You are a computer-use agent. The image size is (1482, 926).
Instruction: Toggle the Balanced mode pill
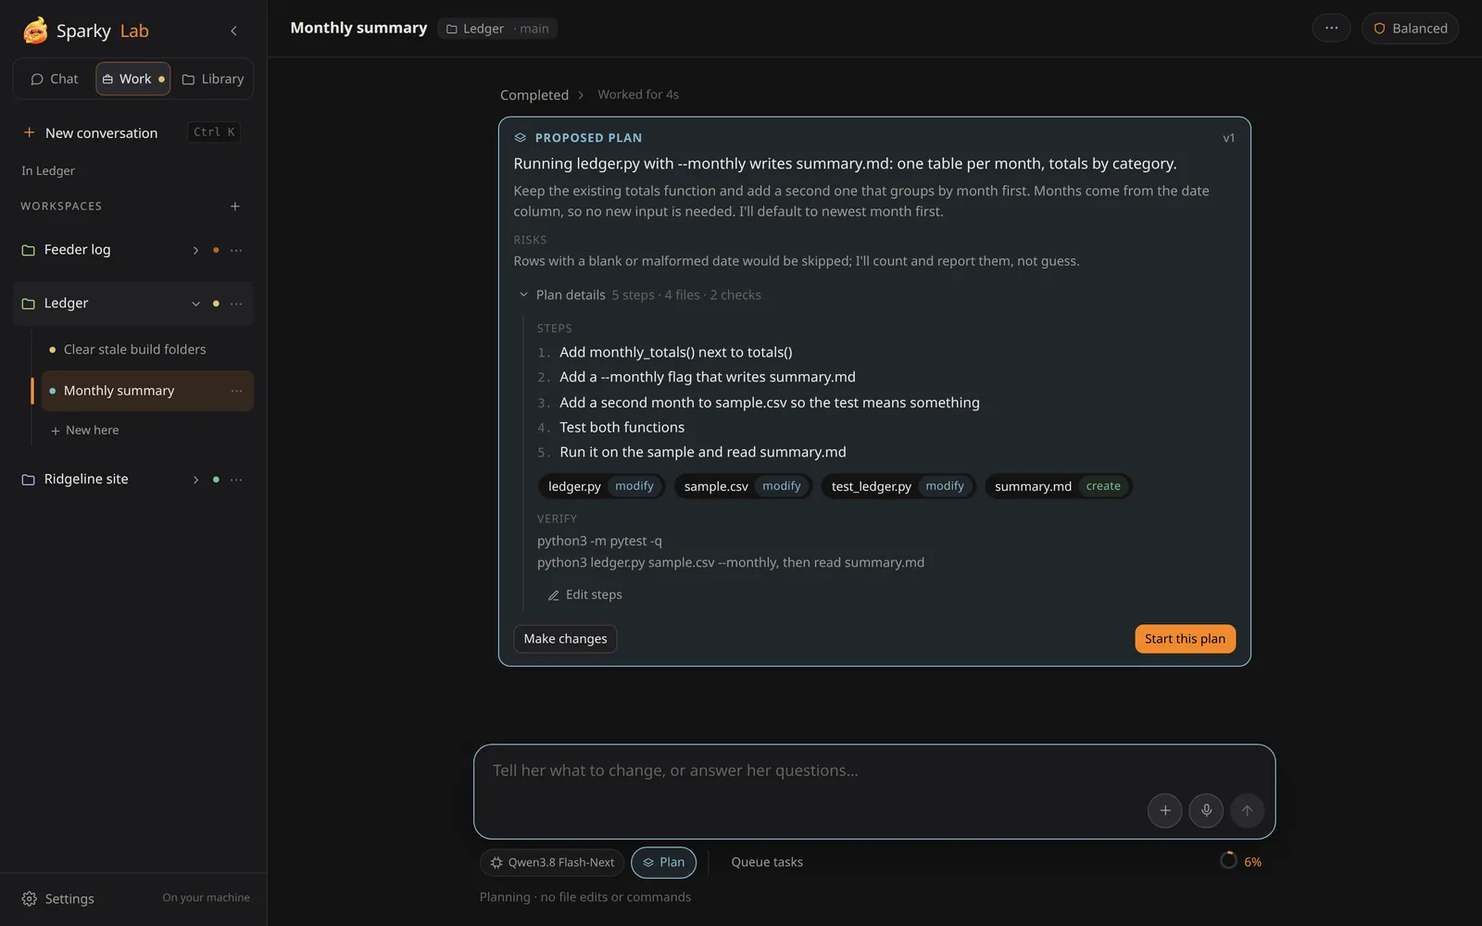tap(1410, 28)
